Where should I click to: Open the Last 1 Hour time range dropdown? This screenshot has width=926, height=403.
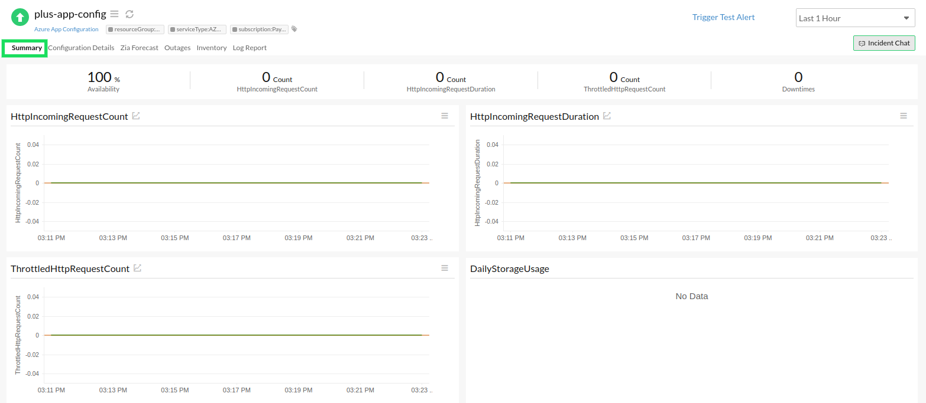click(x=855, y=18)
